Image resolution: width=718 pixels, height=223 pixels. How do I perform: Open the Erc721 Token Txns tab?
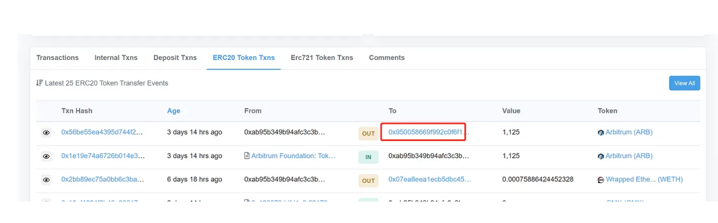(x=322, y=58)
